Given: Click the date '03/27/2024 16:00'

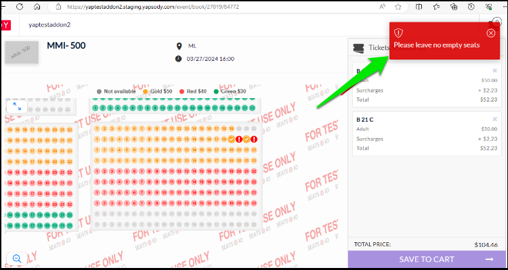Looking at the screenshot, I should [210, 59].
